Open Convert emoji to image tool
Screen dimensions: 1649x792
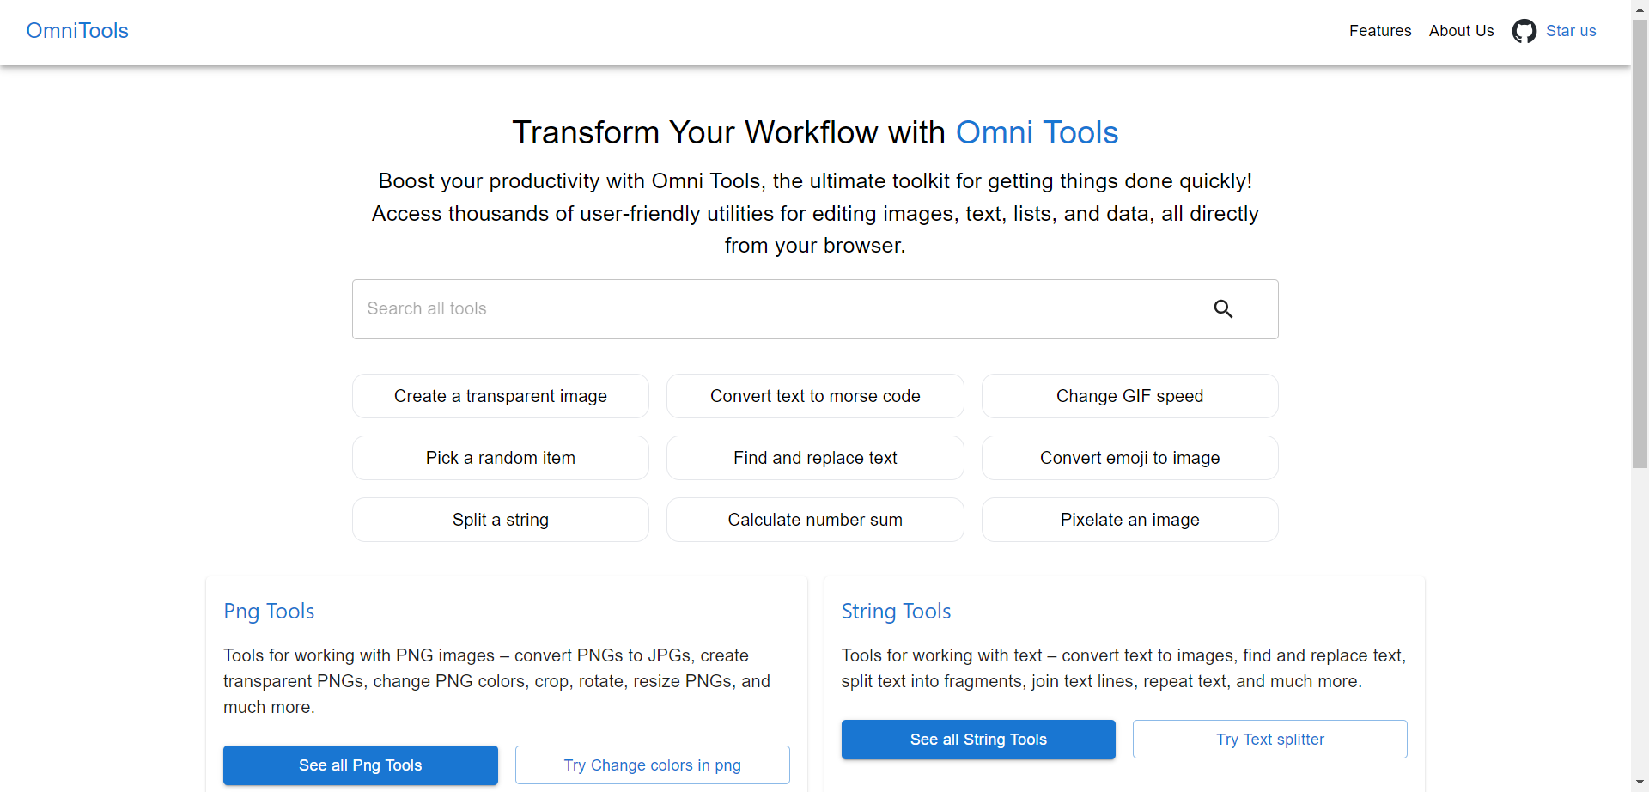(x=1129, y=458)
